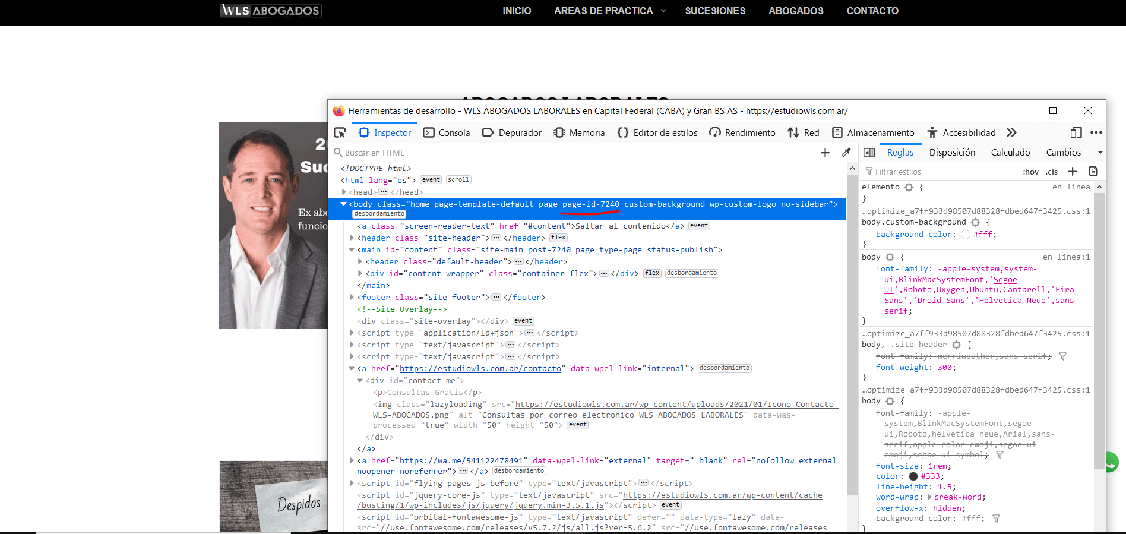Viewport: 1126px width, 534px height.
Task: Open the Almacenamiento tab
Action: 873,132
